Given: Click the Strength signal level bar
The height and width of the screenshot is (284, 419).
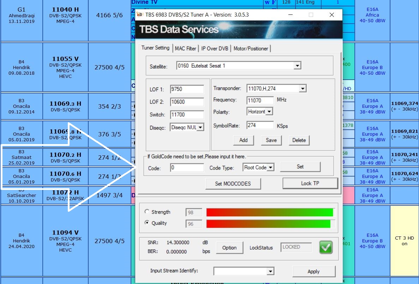Looking at the screenshot, I should [270, 212].
